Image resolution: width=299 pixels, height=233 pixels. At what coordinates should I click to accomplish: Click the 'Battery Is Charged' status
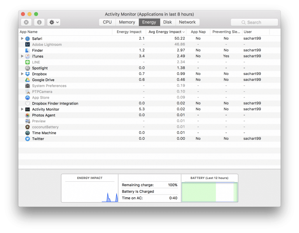click(x=138, y=191)
